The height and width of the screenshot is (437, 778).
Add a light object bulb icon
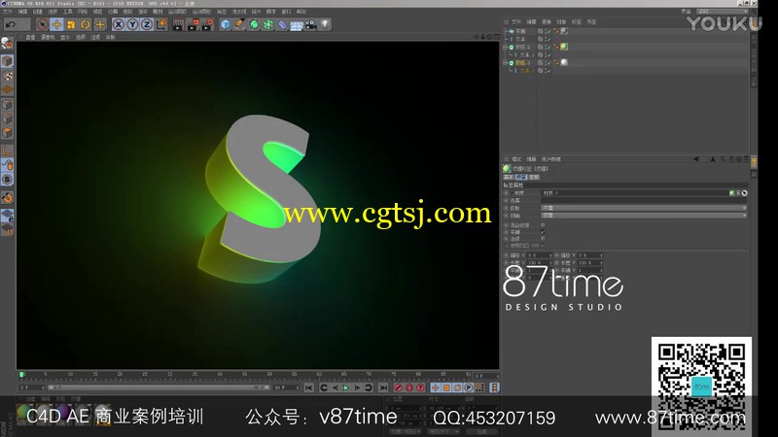pos(325,23)
